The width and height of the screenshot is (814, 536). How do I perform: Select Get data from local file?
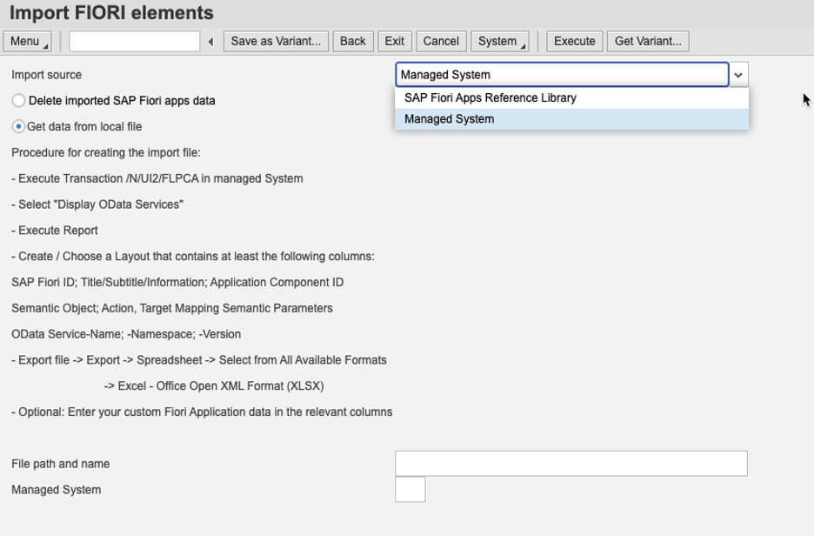click(x=18, y=127)
